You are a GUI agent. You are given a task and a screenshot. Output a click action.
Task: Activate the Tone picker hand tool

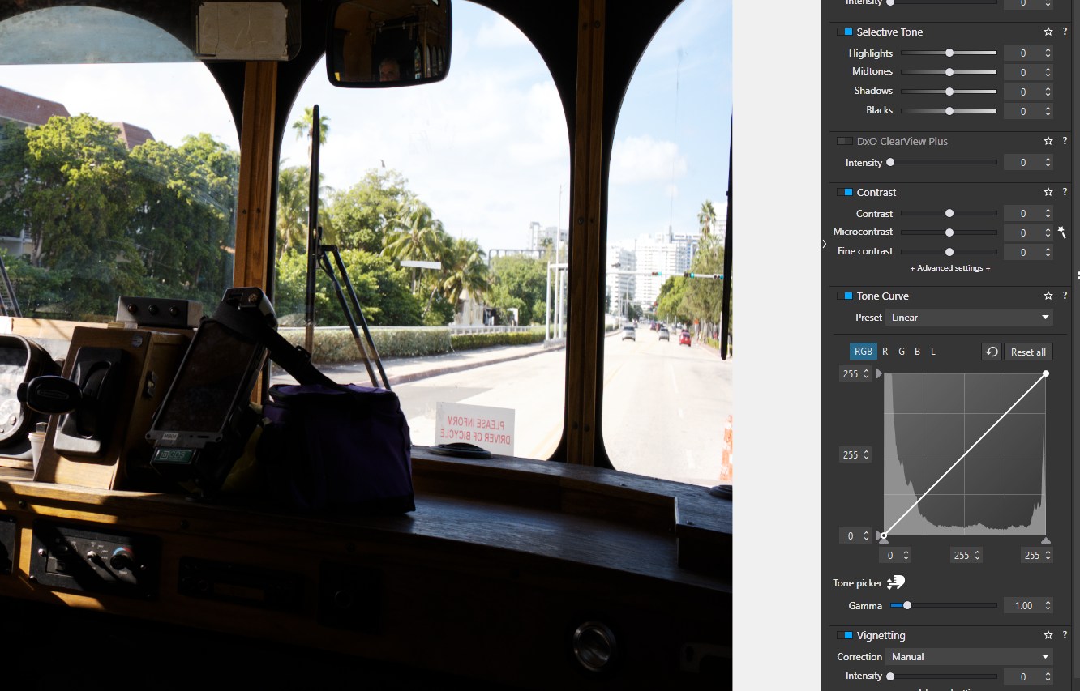895,582
